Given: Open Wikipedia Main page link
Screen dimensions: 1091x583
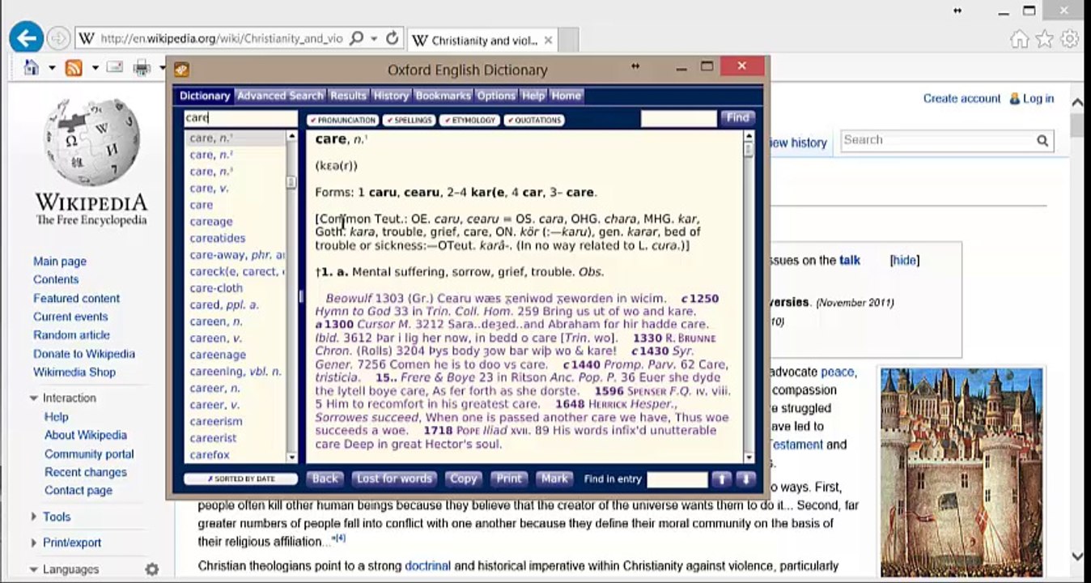Looking at the screenshot, I should (x=60, y=262).
